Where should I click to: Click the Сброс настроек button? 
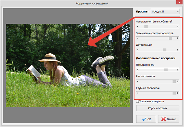(x=158, y=108)
